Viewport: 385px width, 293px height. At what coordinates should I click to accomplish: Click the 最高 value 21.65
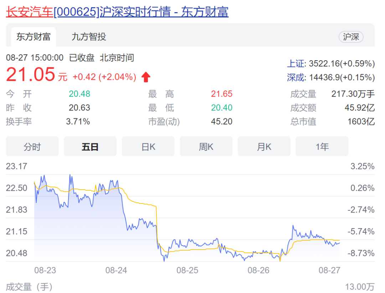click(x=221, y=94)
